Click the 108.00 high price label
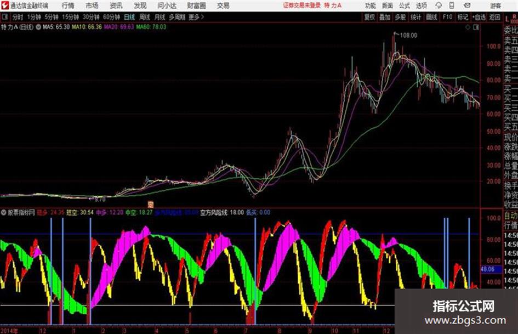518x334 pixels. [x=408, y=36]
